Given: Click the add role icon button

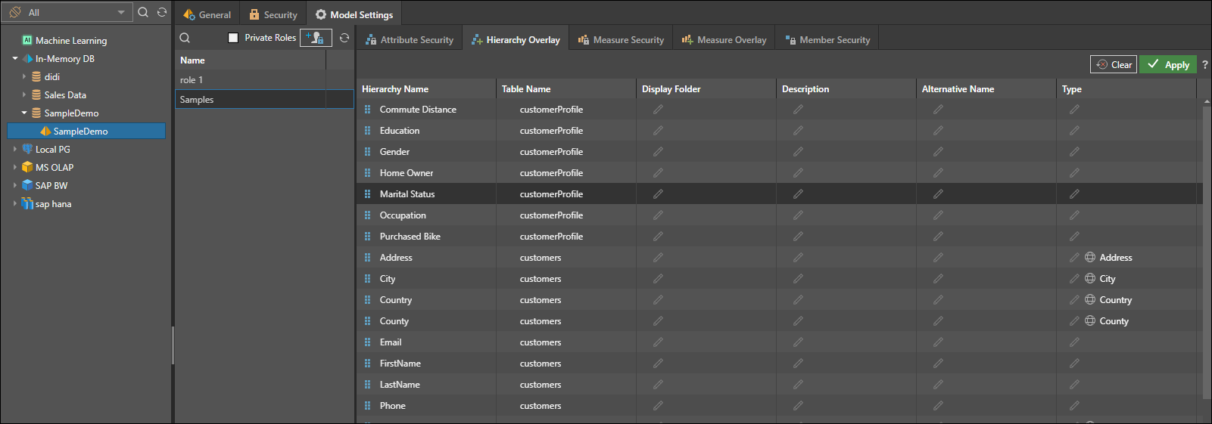Looking at the screenshot, I should [316, 38].
